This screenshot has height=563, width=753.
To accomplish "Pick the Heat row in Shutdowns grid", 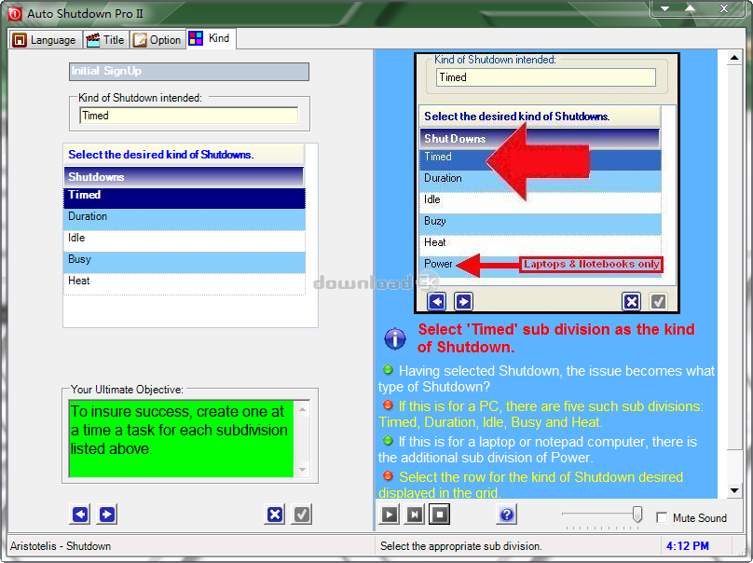I will [185, 281].
